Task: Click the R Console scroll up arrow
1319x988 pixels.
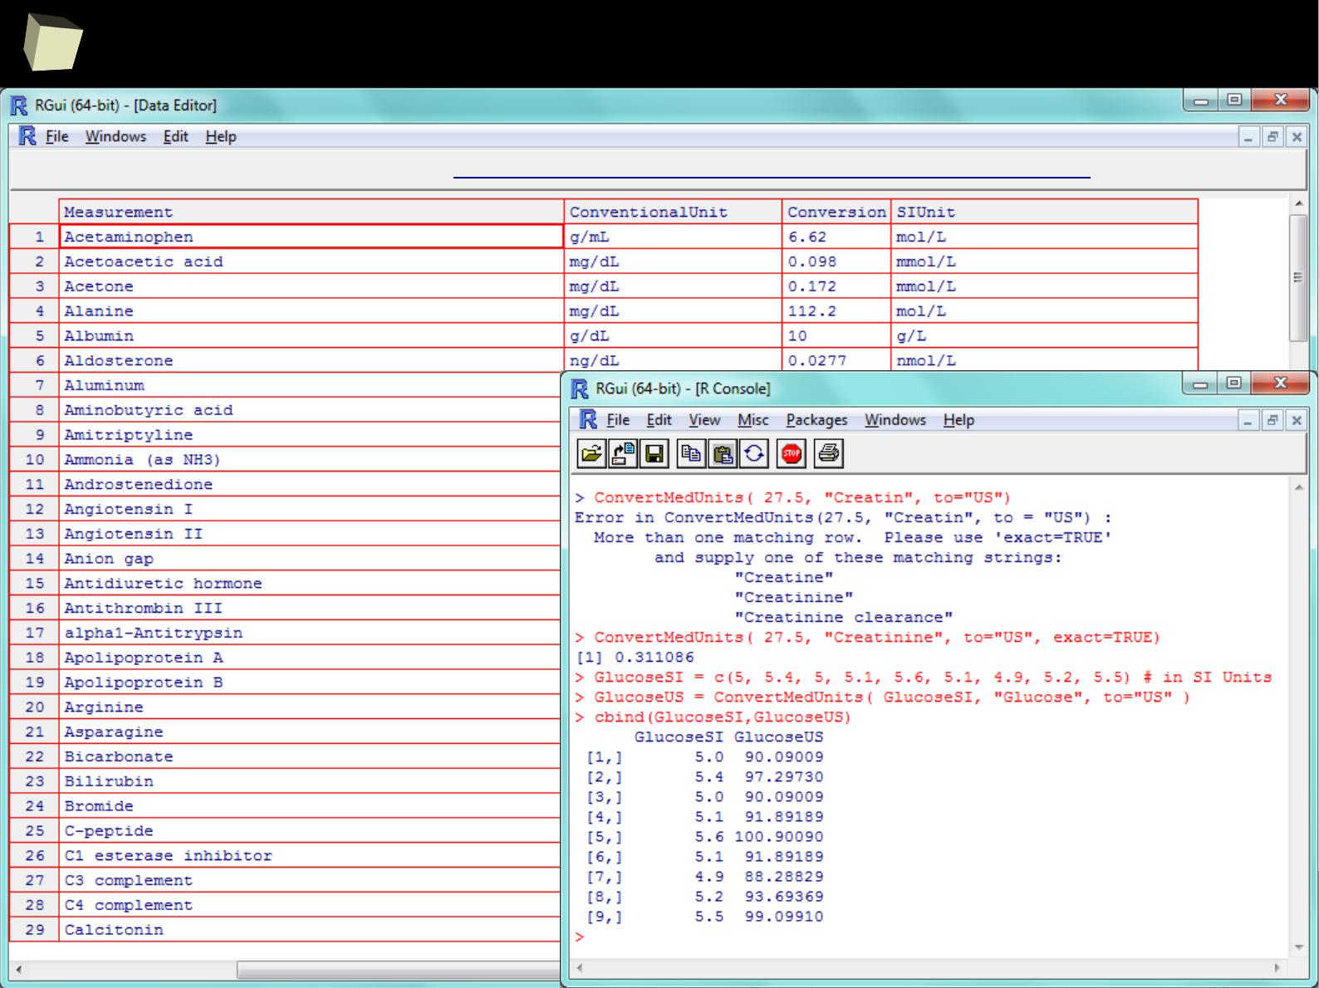Action: [x=1299, y=487]
